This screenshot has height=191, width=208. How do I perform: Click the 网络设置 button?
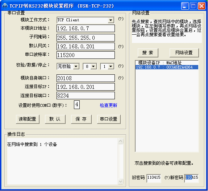[184, 53]
